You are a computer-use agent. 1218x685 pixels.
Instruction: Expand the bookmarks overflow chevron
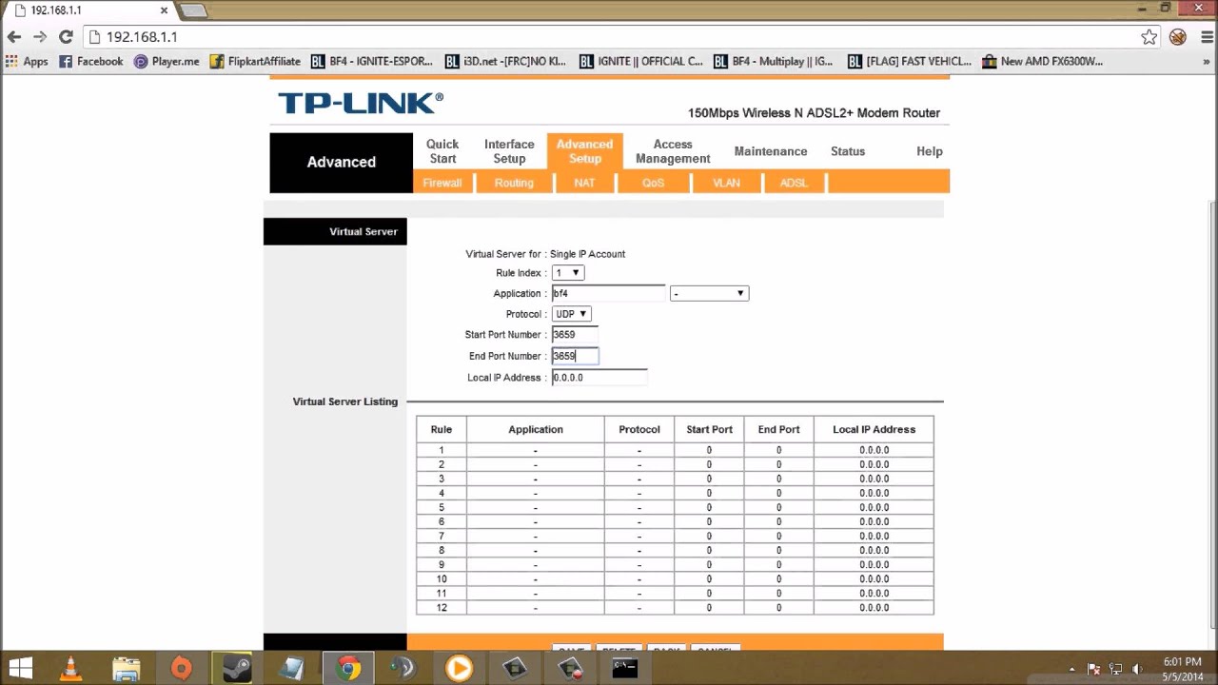(x=1208, y=61)
